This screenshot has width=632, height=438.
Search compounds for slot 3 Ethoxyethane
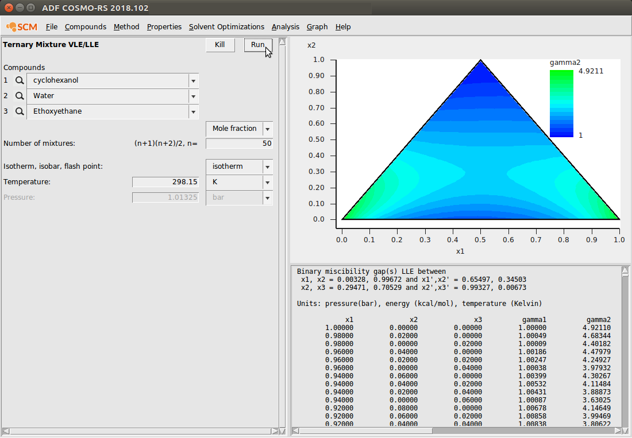tap(20, 111)
